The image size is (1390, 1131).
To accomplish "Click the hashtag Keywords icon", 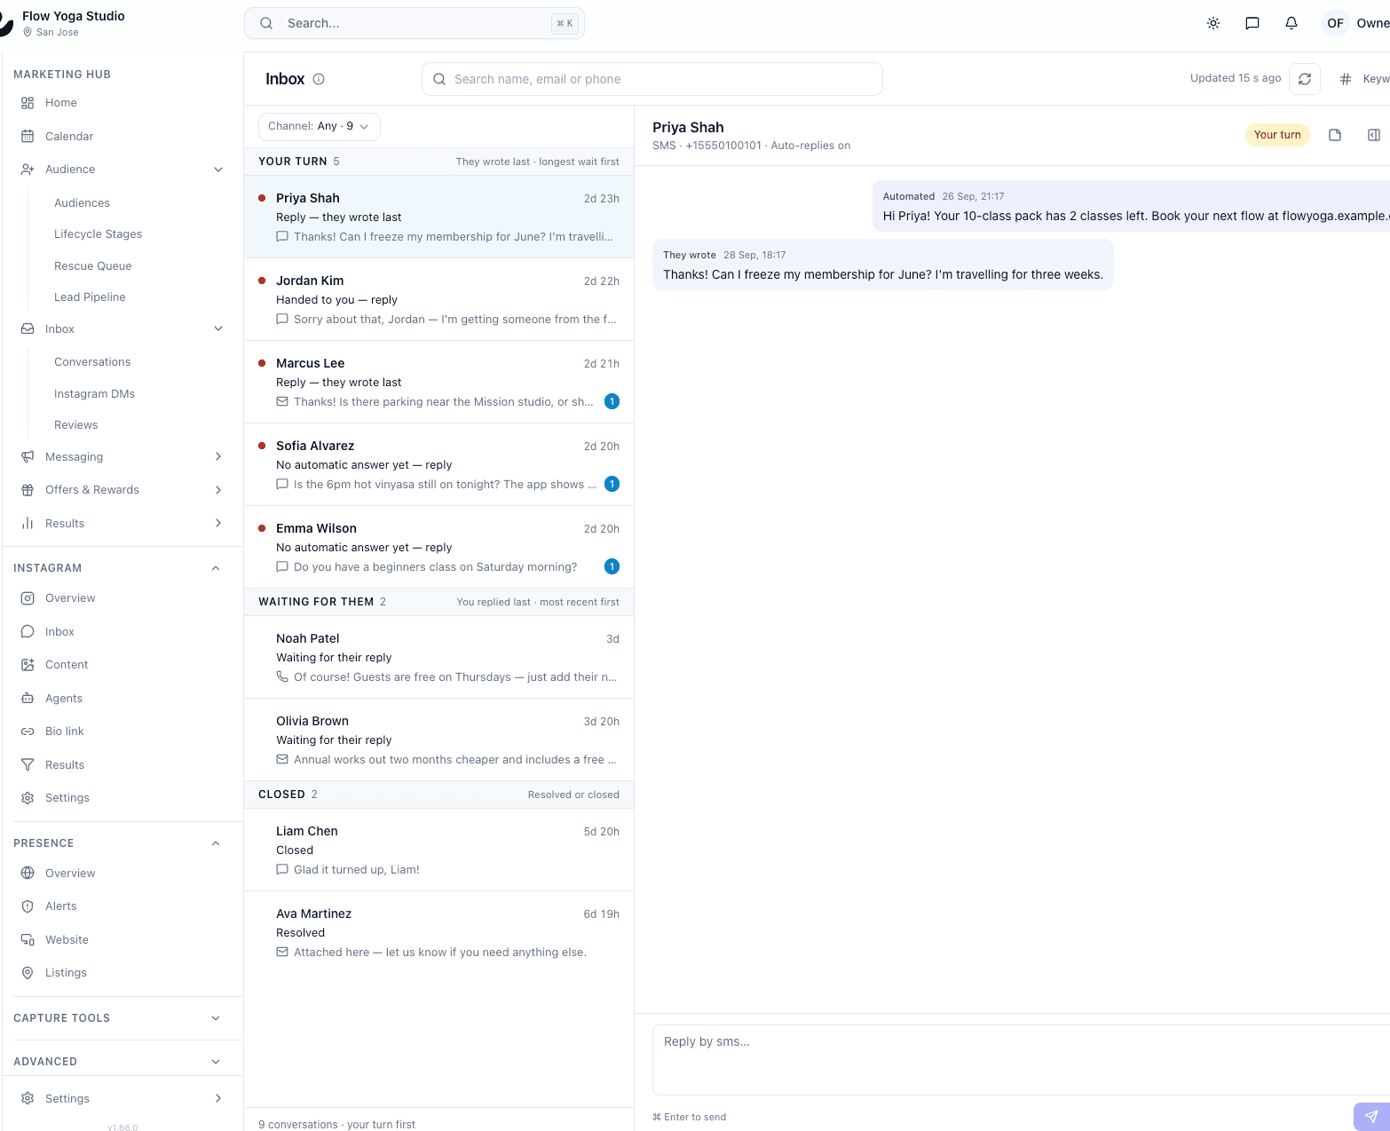I will 1346,79.
